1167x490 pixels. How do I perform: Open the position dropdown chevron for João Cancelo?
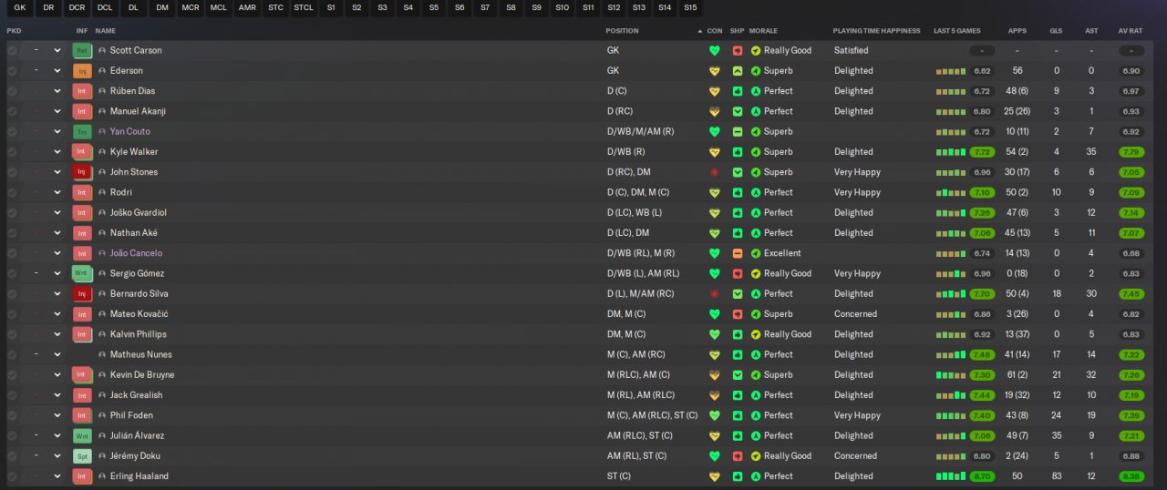tap(57, 253)
